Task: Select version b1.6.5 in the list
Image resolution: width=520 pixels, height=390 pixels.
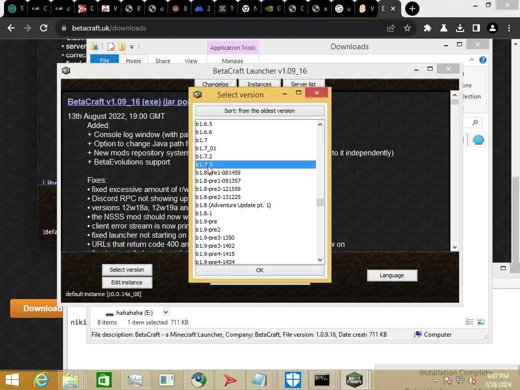Action: click(255, 124)
